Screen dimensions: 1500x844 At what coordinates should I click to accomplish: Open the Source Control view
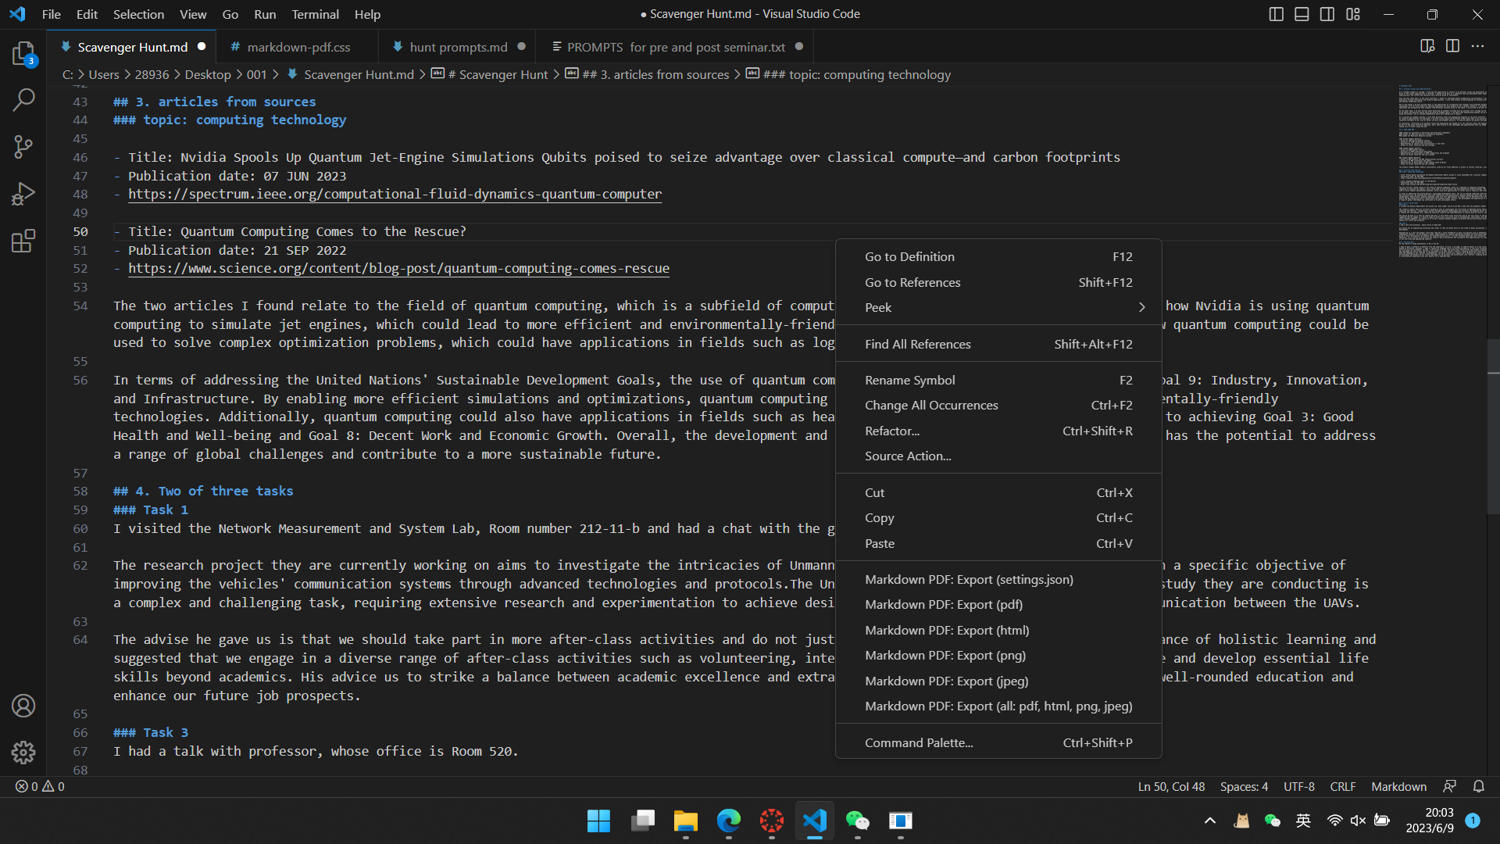tap(23, 147)
